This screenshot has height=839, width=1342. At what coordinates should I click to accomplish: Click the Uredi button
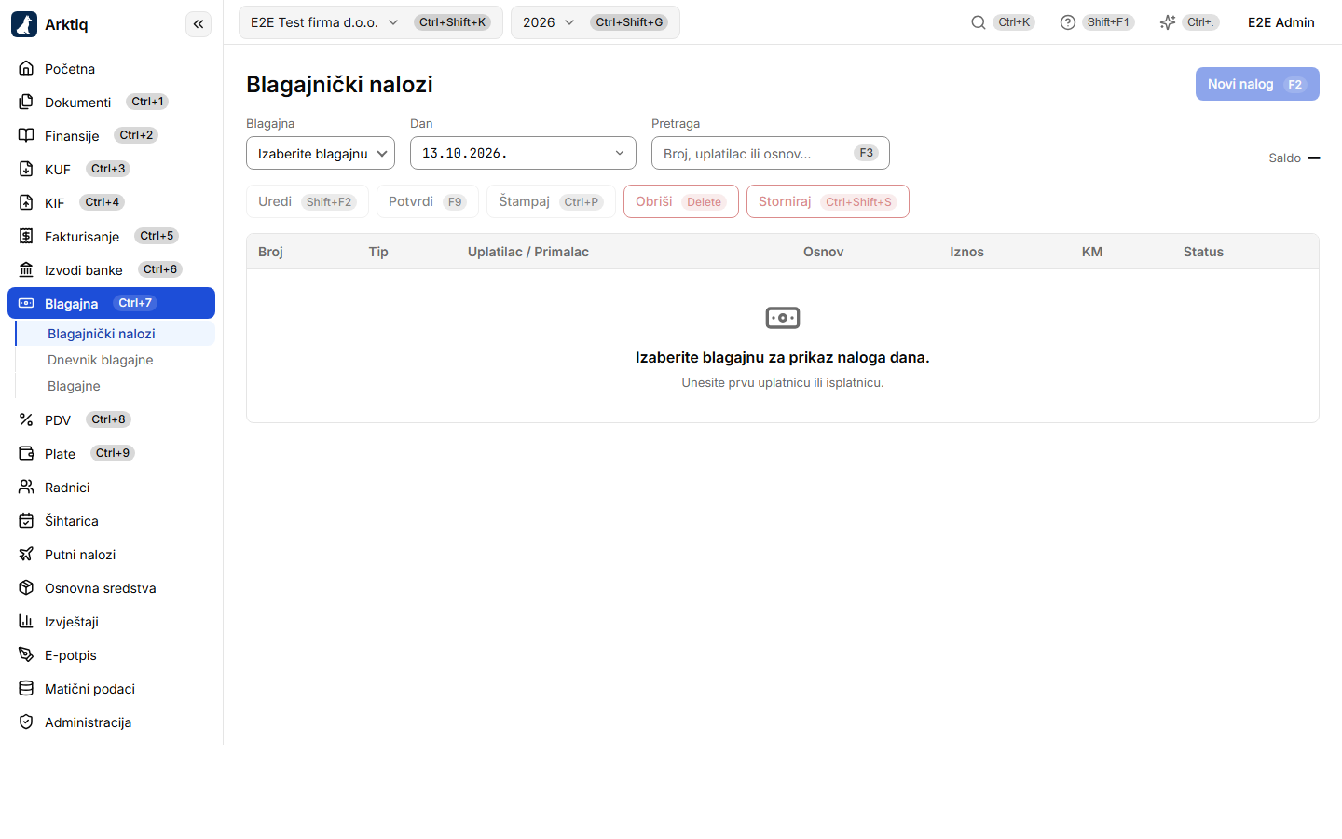coord(308,201)
